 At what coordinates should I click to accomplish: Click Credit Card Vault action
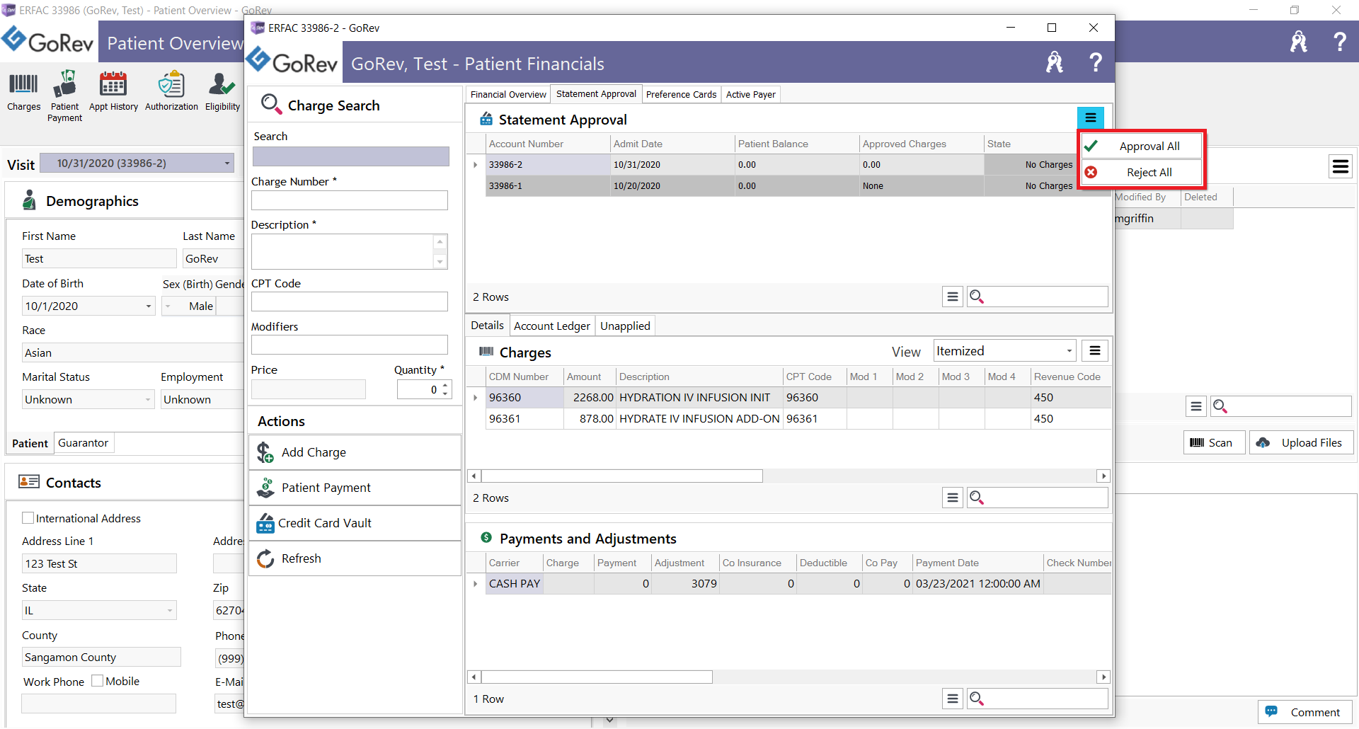tap(355, 524)
